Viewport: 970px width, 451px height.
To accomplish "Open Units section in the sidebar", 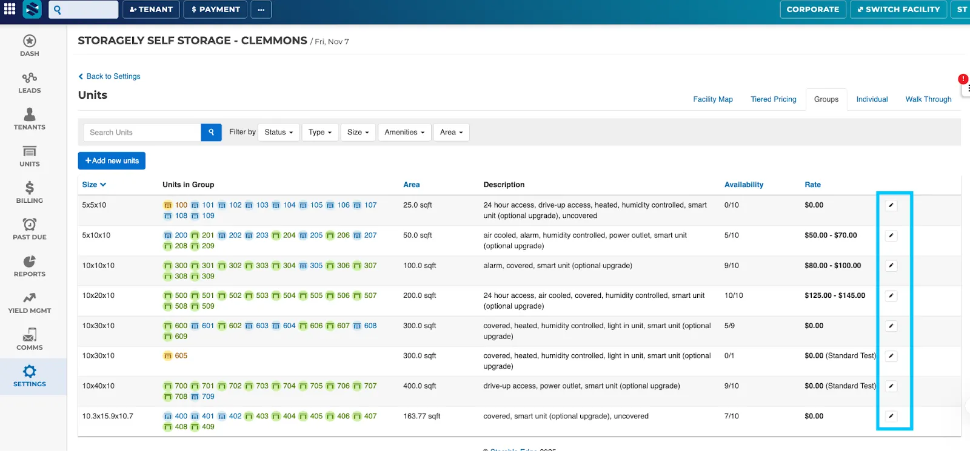I will point(30,156).
